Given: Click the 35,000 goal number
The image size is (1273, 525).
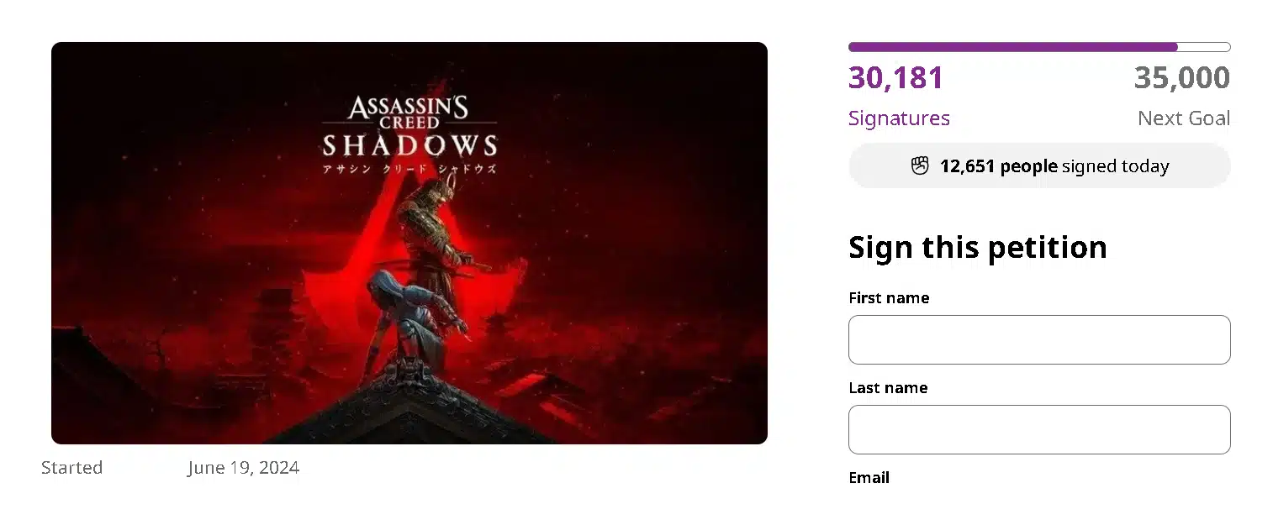Looking at the screenshot, I should click(x=1181, y=78).
